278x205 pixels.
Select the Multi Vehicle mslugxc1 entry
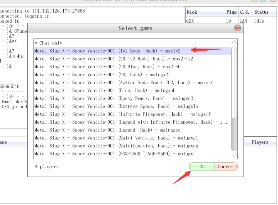point(132,138)
